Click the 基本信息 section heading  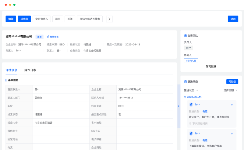[13, 80]
